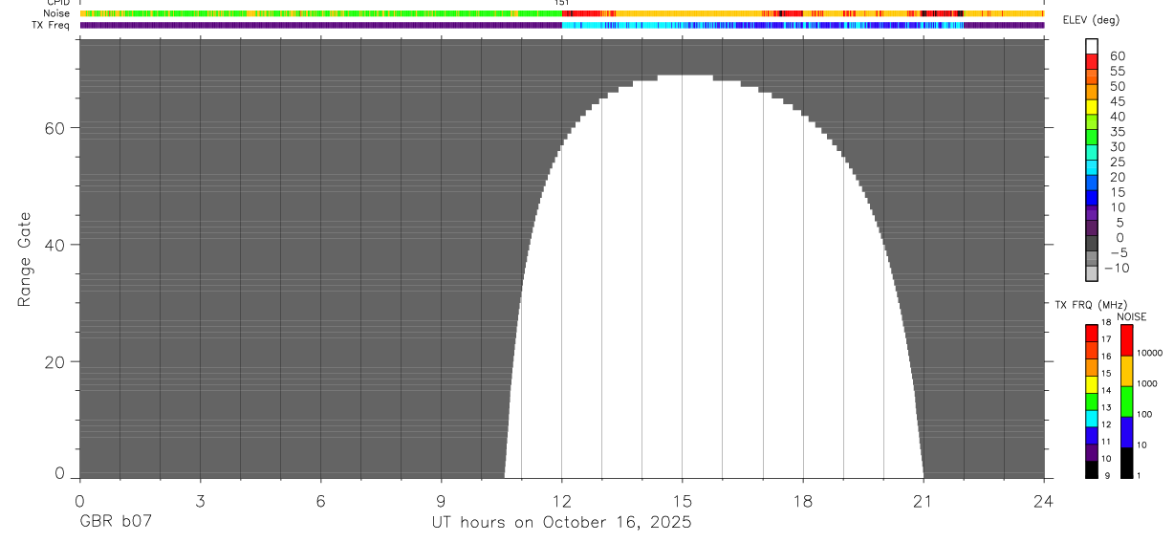Click the 'Range Gate' y-axis label
This screenshot has height=542, width=1174.
(26, 259)
